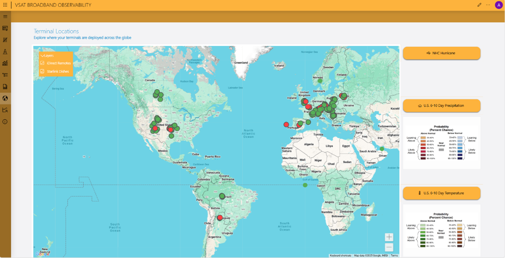Open the bar chart trends sidebar page

tap(5, 63)
